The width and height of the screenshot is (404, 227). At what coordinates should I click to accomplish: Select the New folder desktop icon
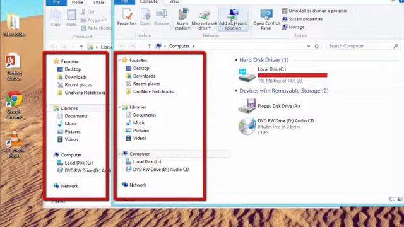point(14,24)
